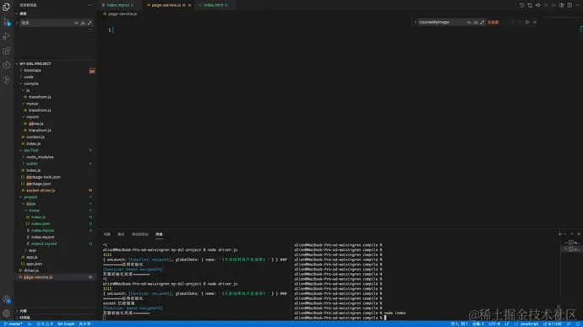The width and height of the screenshot is (583, 327).
Task: Click the maximize panel caret icon
Action: pyautogui.click(x=572, y=234)
